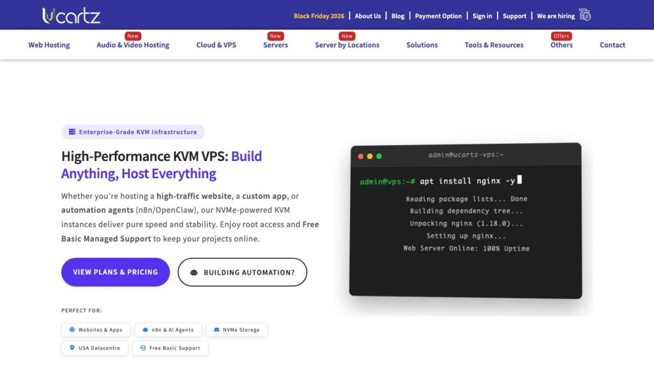
Task: Click 'High-Performance KVM VPS:' heading text
Action: click(145, 156)
